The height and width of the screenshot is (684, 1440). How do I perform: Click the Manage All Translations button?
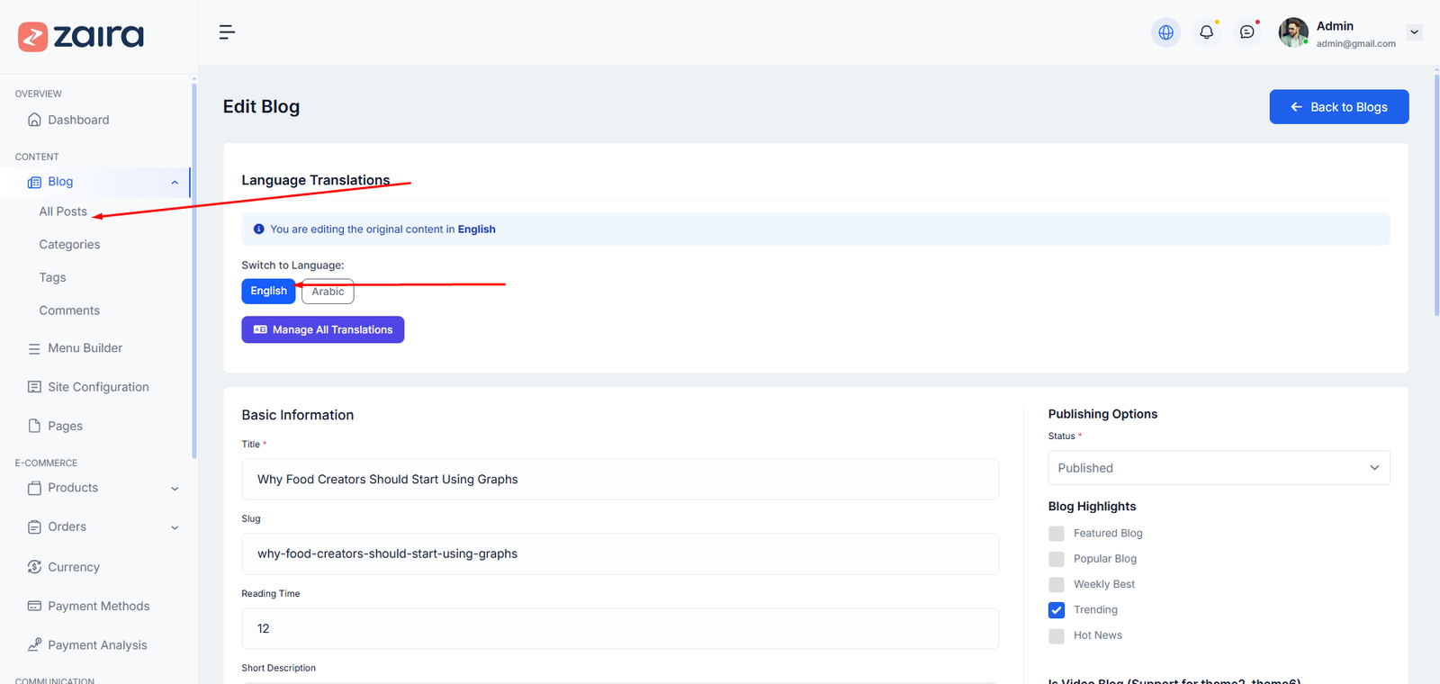click(322, 329)
